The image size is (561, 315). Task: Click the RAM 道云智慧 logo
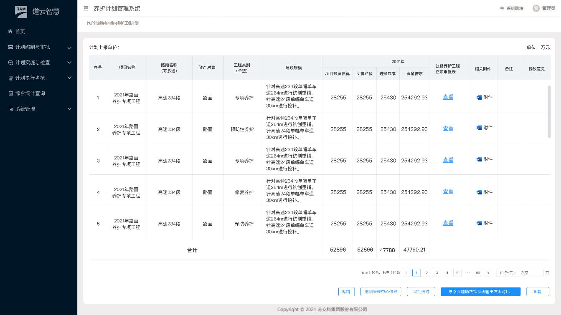click(x=38, y=11)
